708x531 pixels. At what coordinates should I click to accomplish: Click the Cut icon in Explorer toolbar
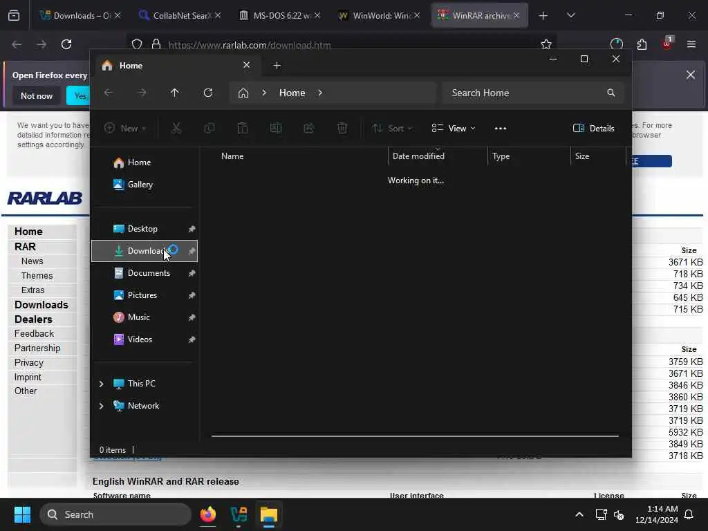(x=176, y=128)
